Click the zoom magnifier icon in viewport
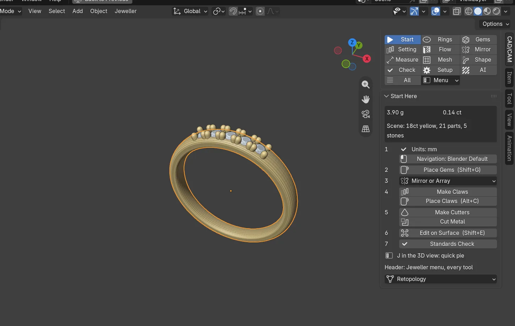The width and height of the screenshot is (515, 326). click(365, 84)
